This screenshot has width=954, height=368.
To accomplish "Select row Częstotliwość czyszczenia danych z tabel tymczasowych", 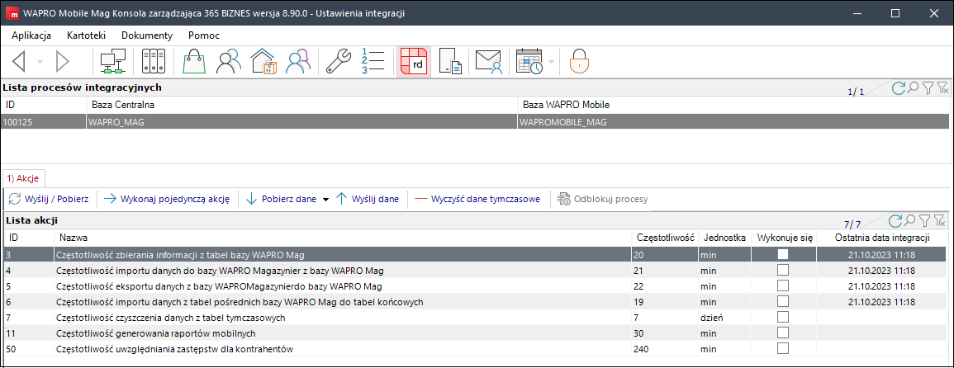I will click(x=475, y=317).
